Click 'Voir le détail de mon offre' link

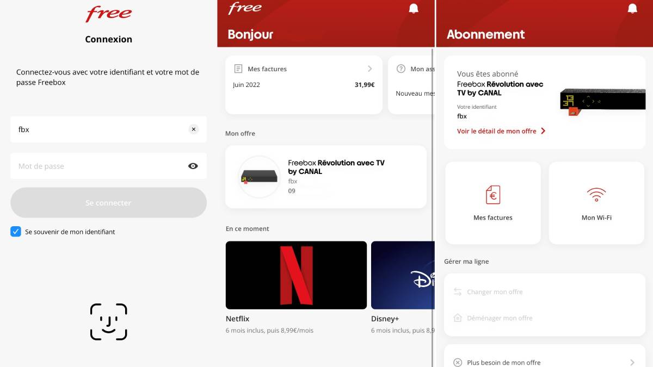coord(497,131)
